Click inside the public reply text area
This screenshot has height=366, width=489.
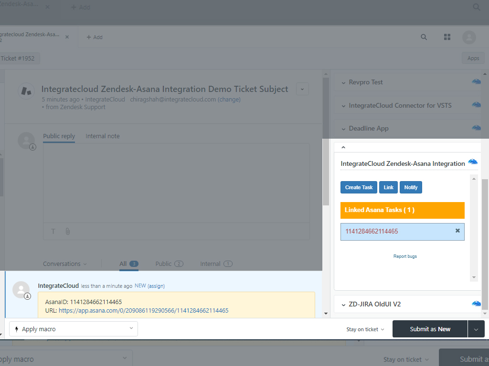(176, 181)
